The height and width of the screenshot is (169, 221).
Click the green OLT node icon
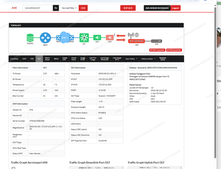84,38
